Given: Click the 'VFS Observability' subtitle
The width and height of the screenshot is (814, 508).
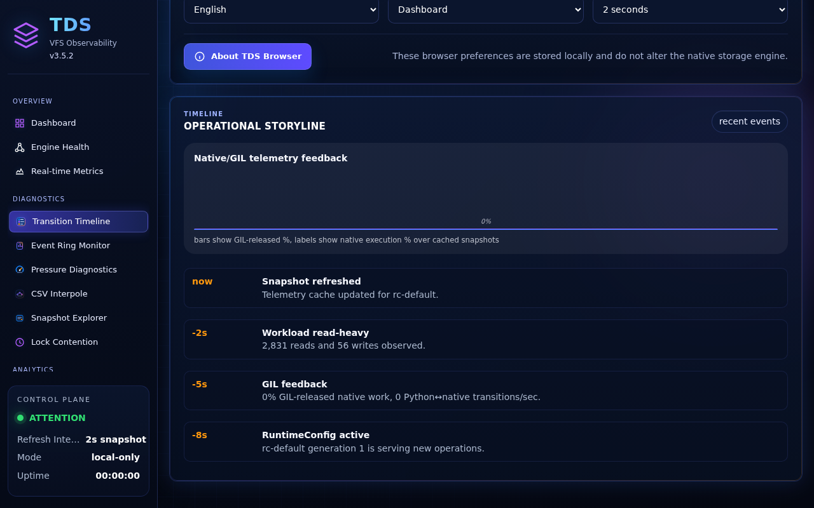Looking at the screenshot, I should point(83,43).
